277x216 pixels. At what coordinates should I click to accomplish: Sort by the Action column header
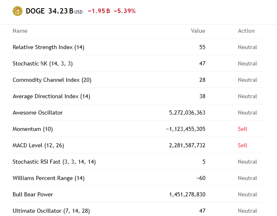click(x=246, y=31)
